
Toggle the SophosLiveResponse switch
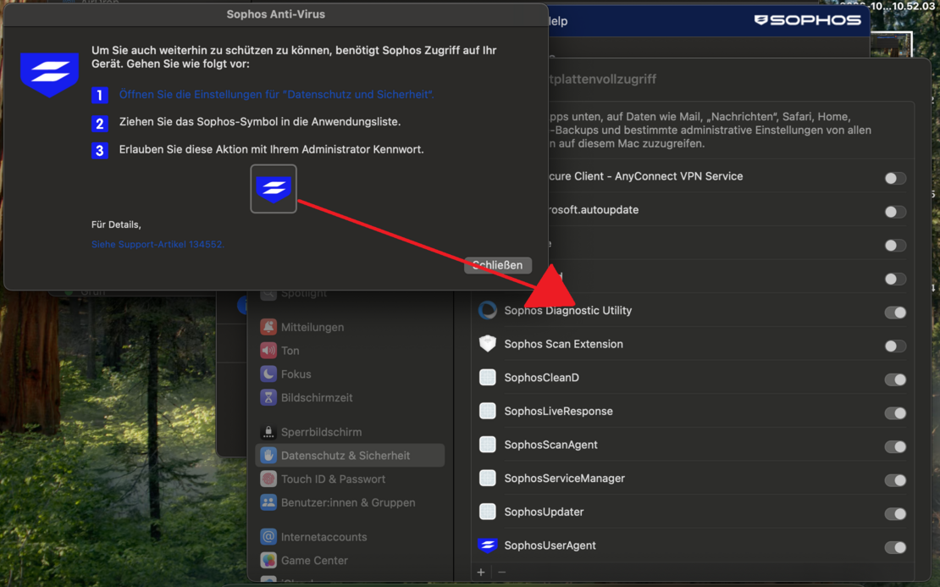[895, 413]
